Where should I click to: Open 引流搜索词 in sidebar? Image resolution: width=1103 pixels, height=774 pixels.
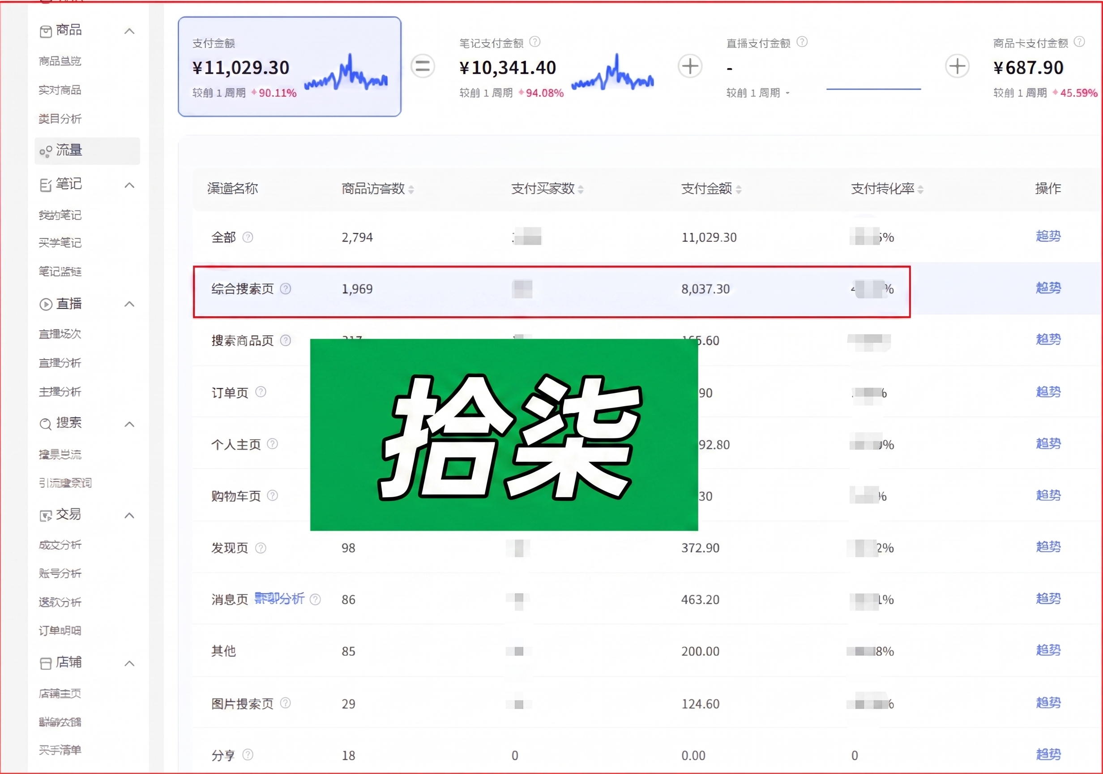[65, 483]
